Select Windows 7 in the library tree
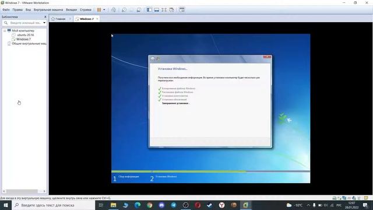The width and height of the screenshot is (373, 210). point(23,39)
